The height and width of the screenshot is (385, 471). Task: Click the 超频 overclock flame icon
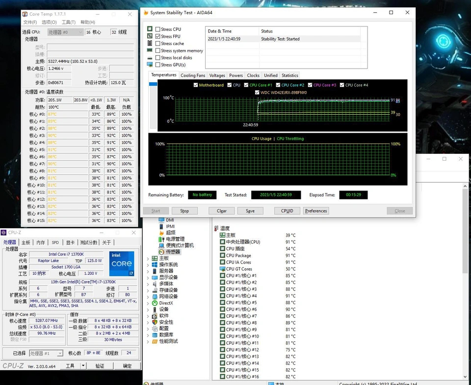coord(161,233)
